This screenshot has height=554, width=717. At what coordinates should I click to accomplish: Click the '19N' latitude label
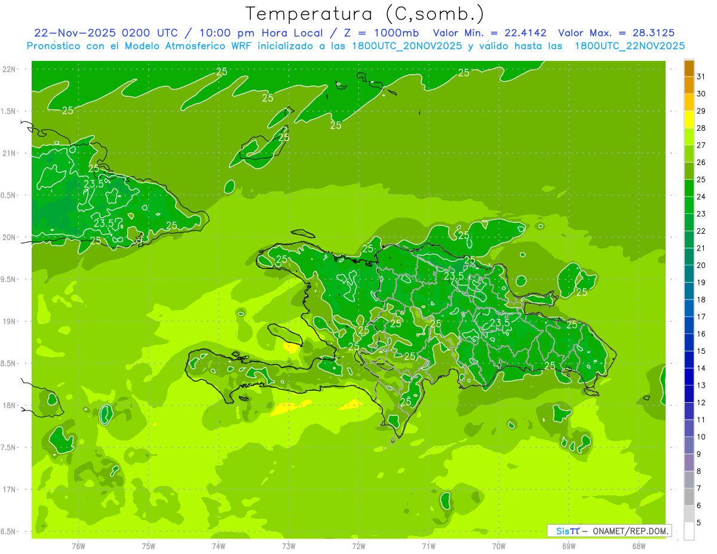9,322
